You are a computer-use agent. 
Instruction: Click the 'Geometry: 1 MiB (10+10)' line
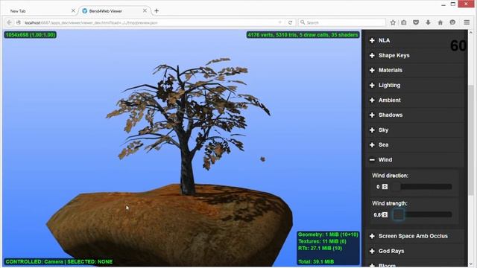click(x=328, y=234)
